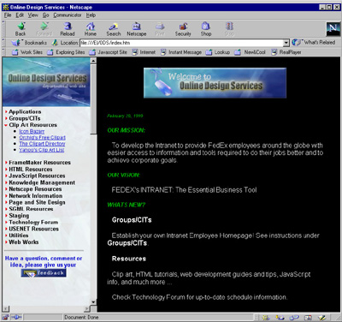Click the feedback button in sidebar
Image resolution: width=342 pixels, height=322 pixels.
pos(44,273)
